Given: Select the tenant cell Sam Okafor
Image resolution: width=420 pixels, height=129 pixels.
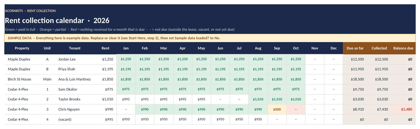Looking at the screenshot, I should [75, 89].
